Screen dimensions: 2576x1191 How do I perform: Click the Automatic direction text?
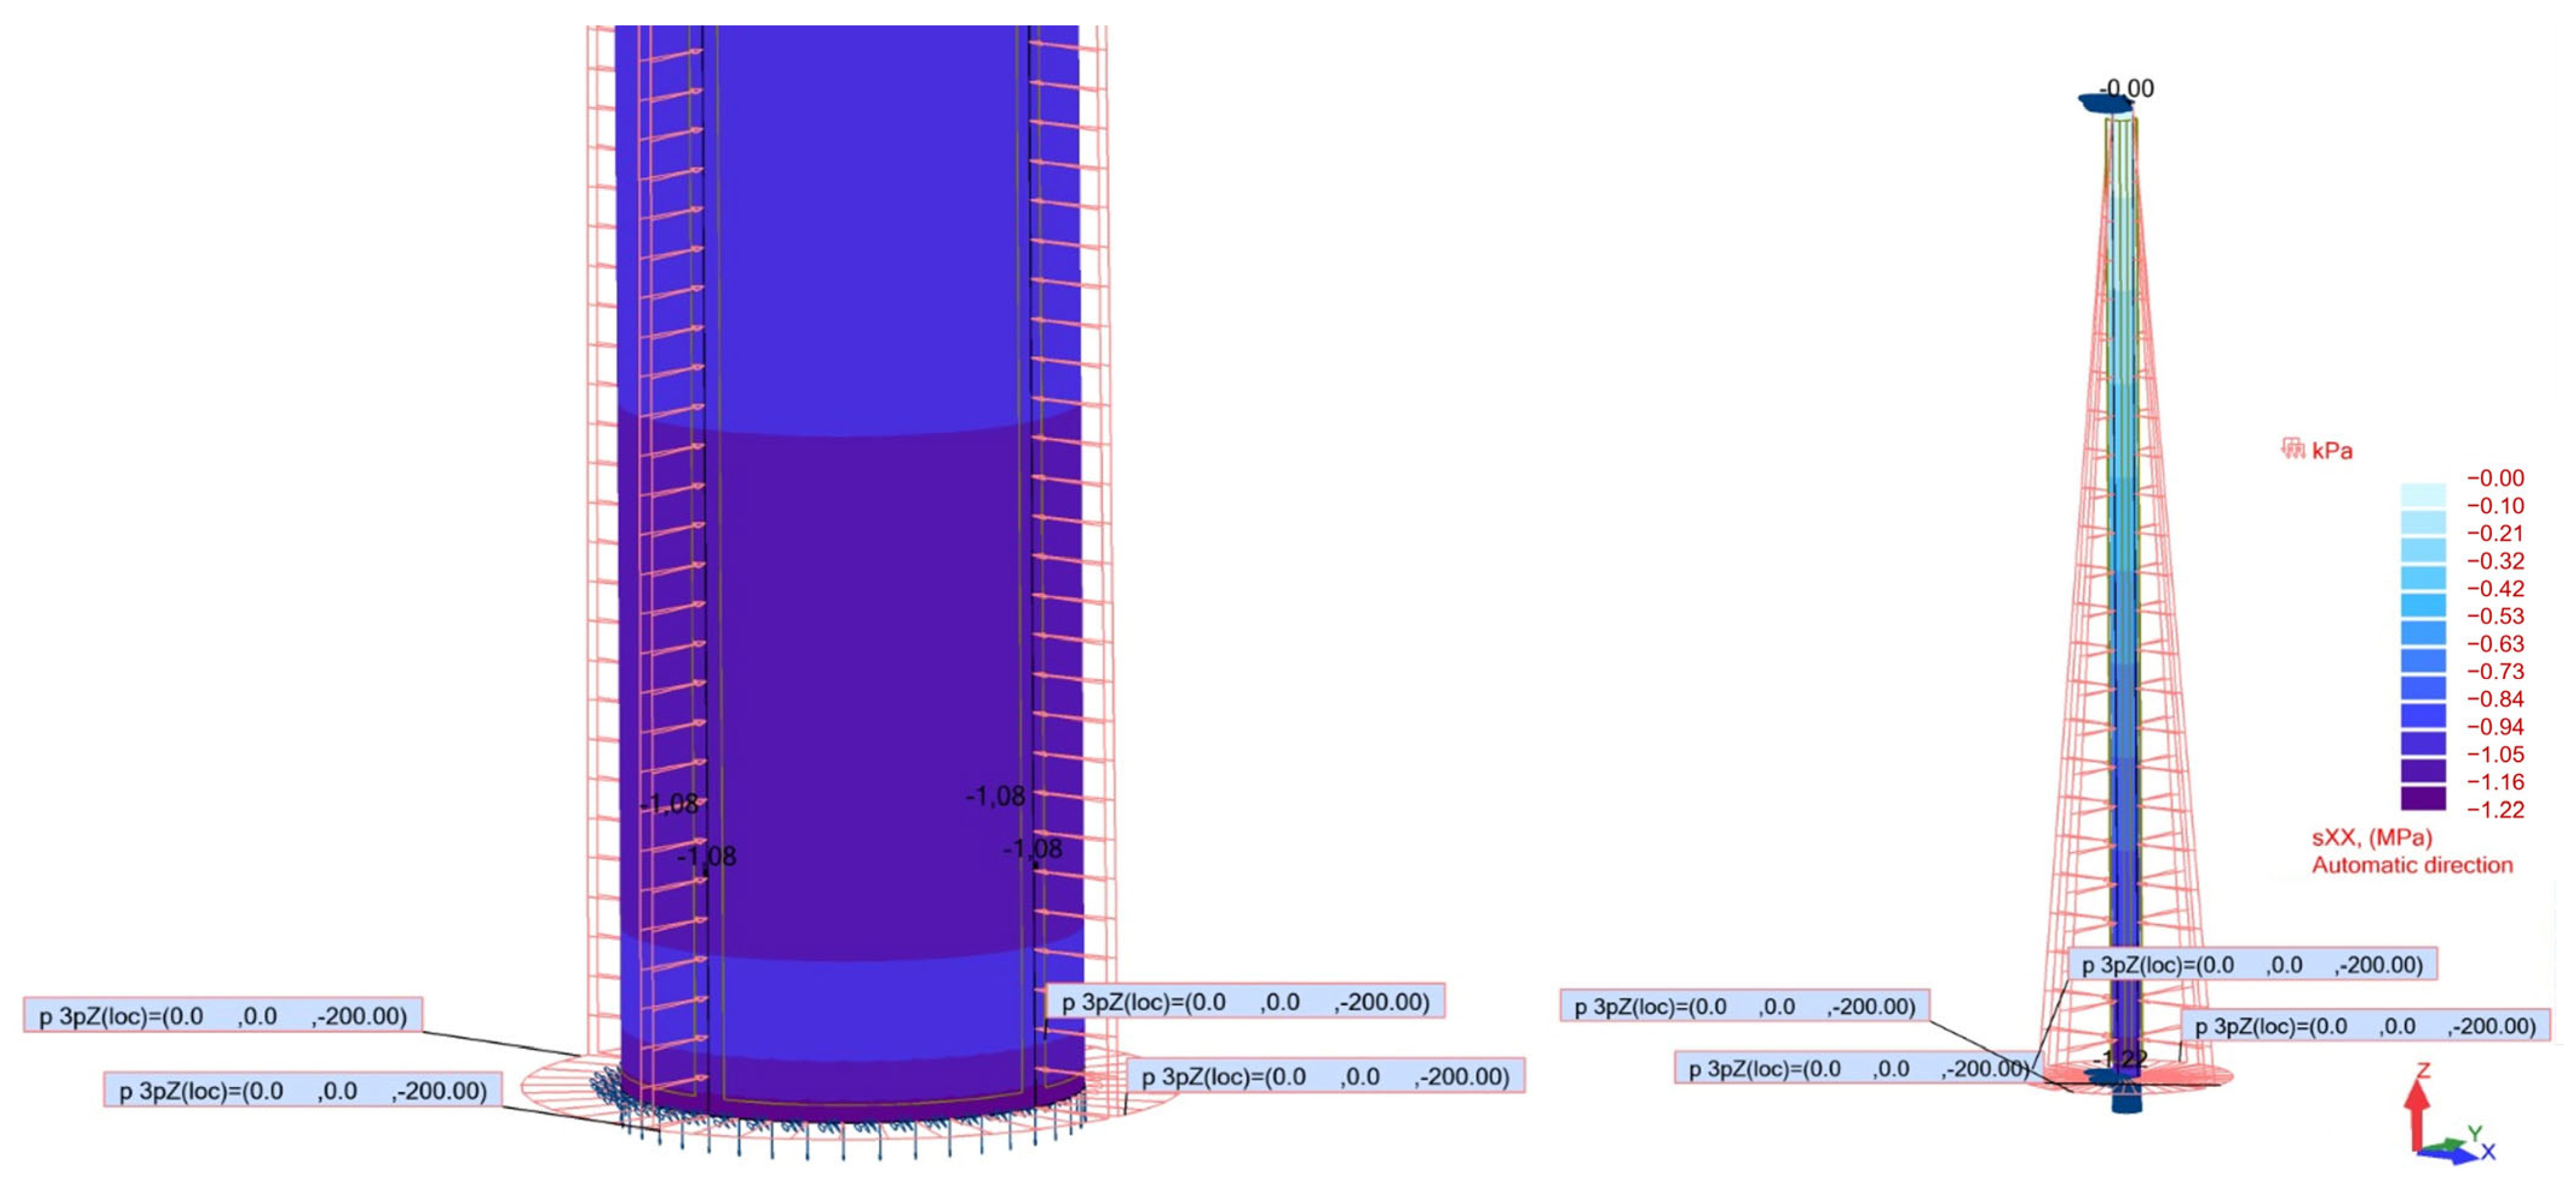pyautogui.click(x=2411, y=865)
